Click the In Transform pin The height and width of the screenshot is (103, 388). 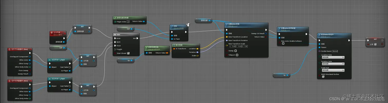tap(174, 49)
